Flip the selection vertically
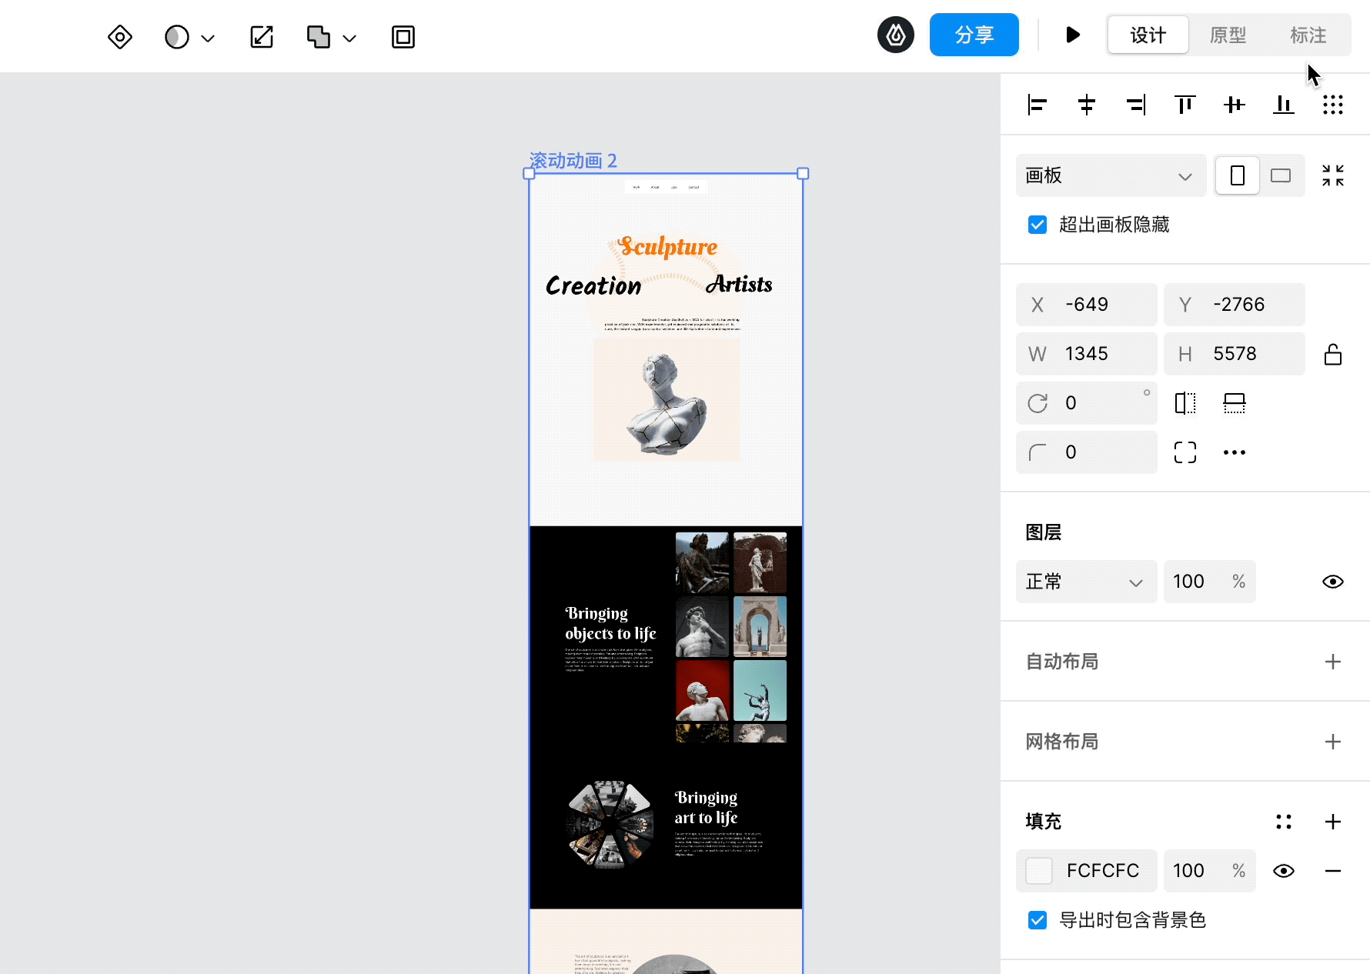Screen dimensions: 1370x974 tap(1235, 403)
